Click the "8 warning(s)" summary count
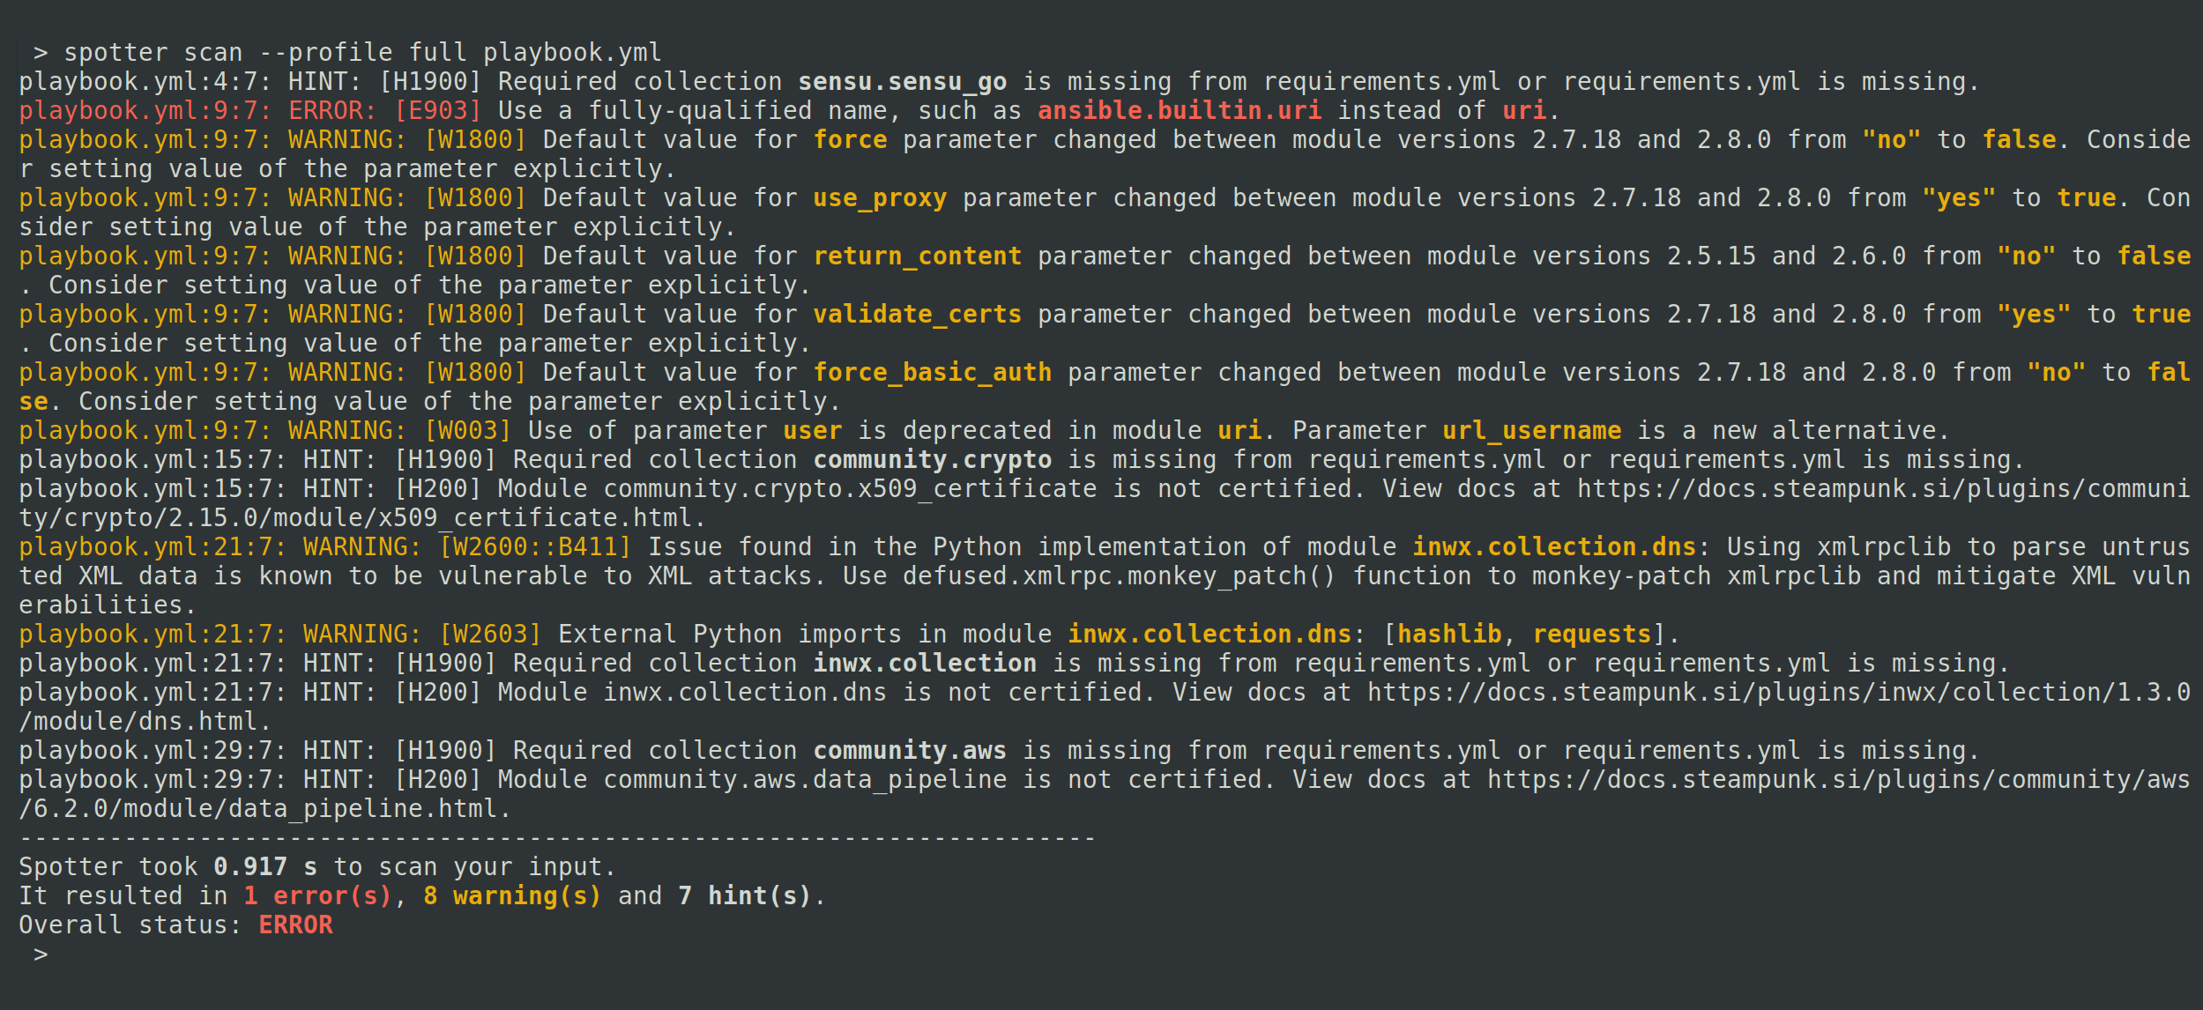Viewport: 2203px width, 1010px height. [511, 896]
